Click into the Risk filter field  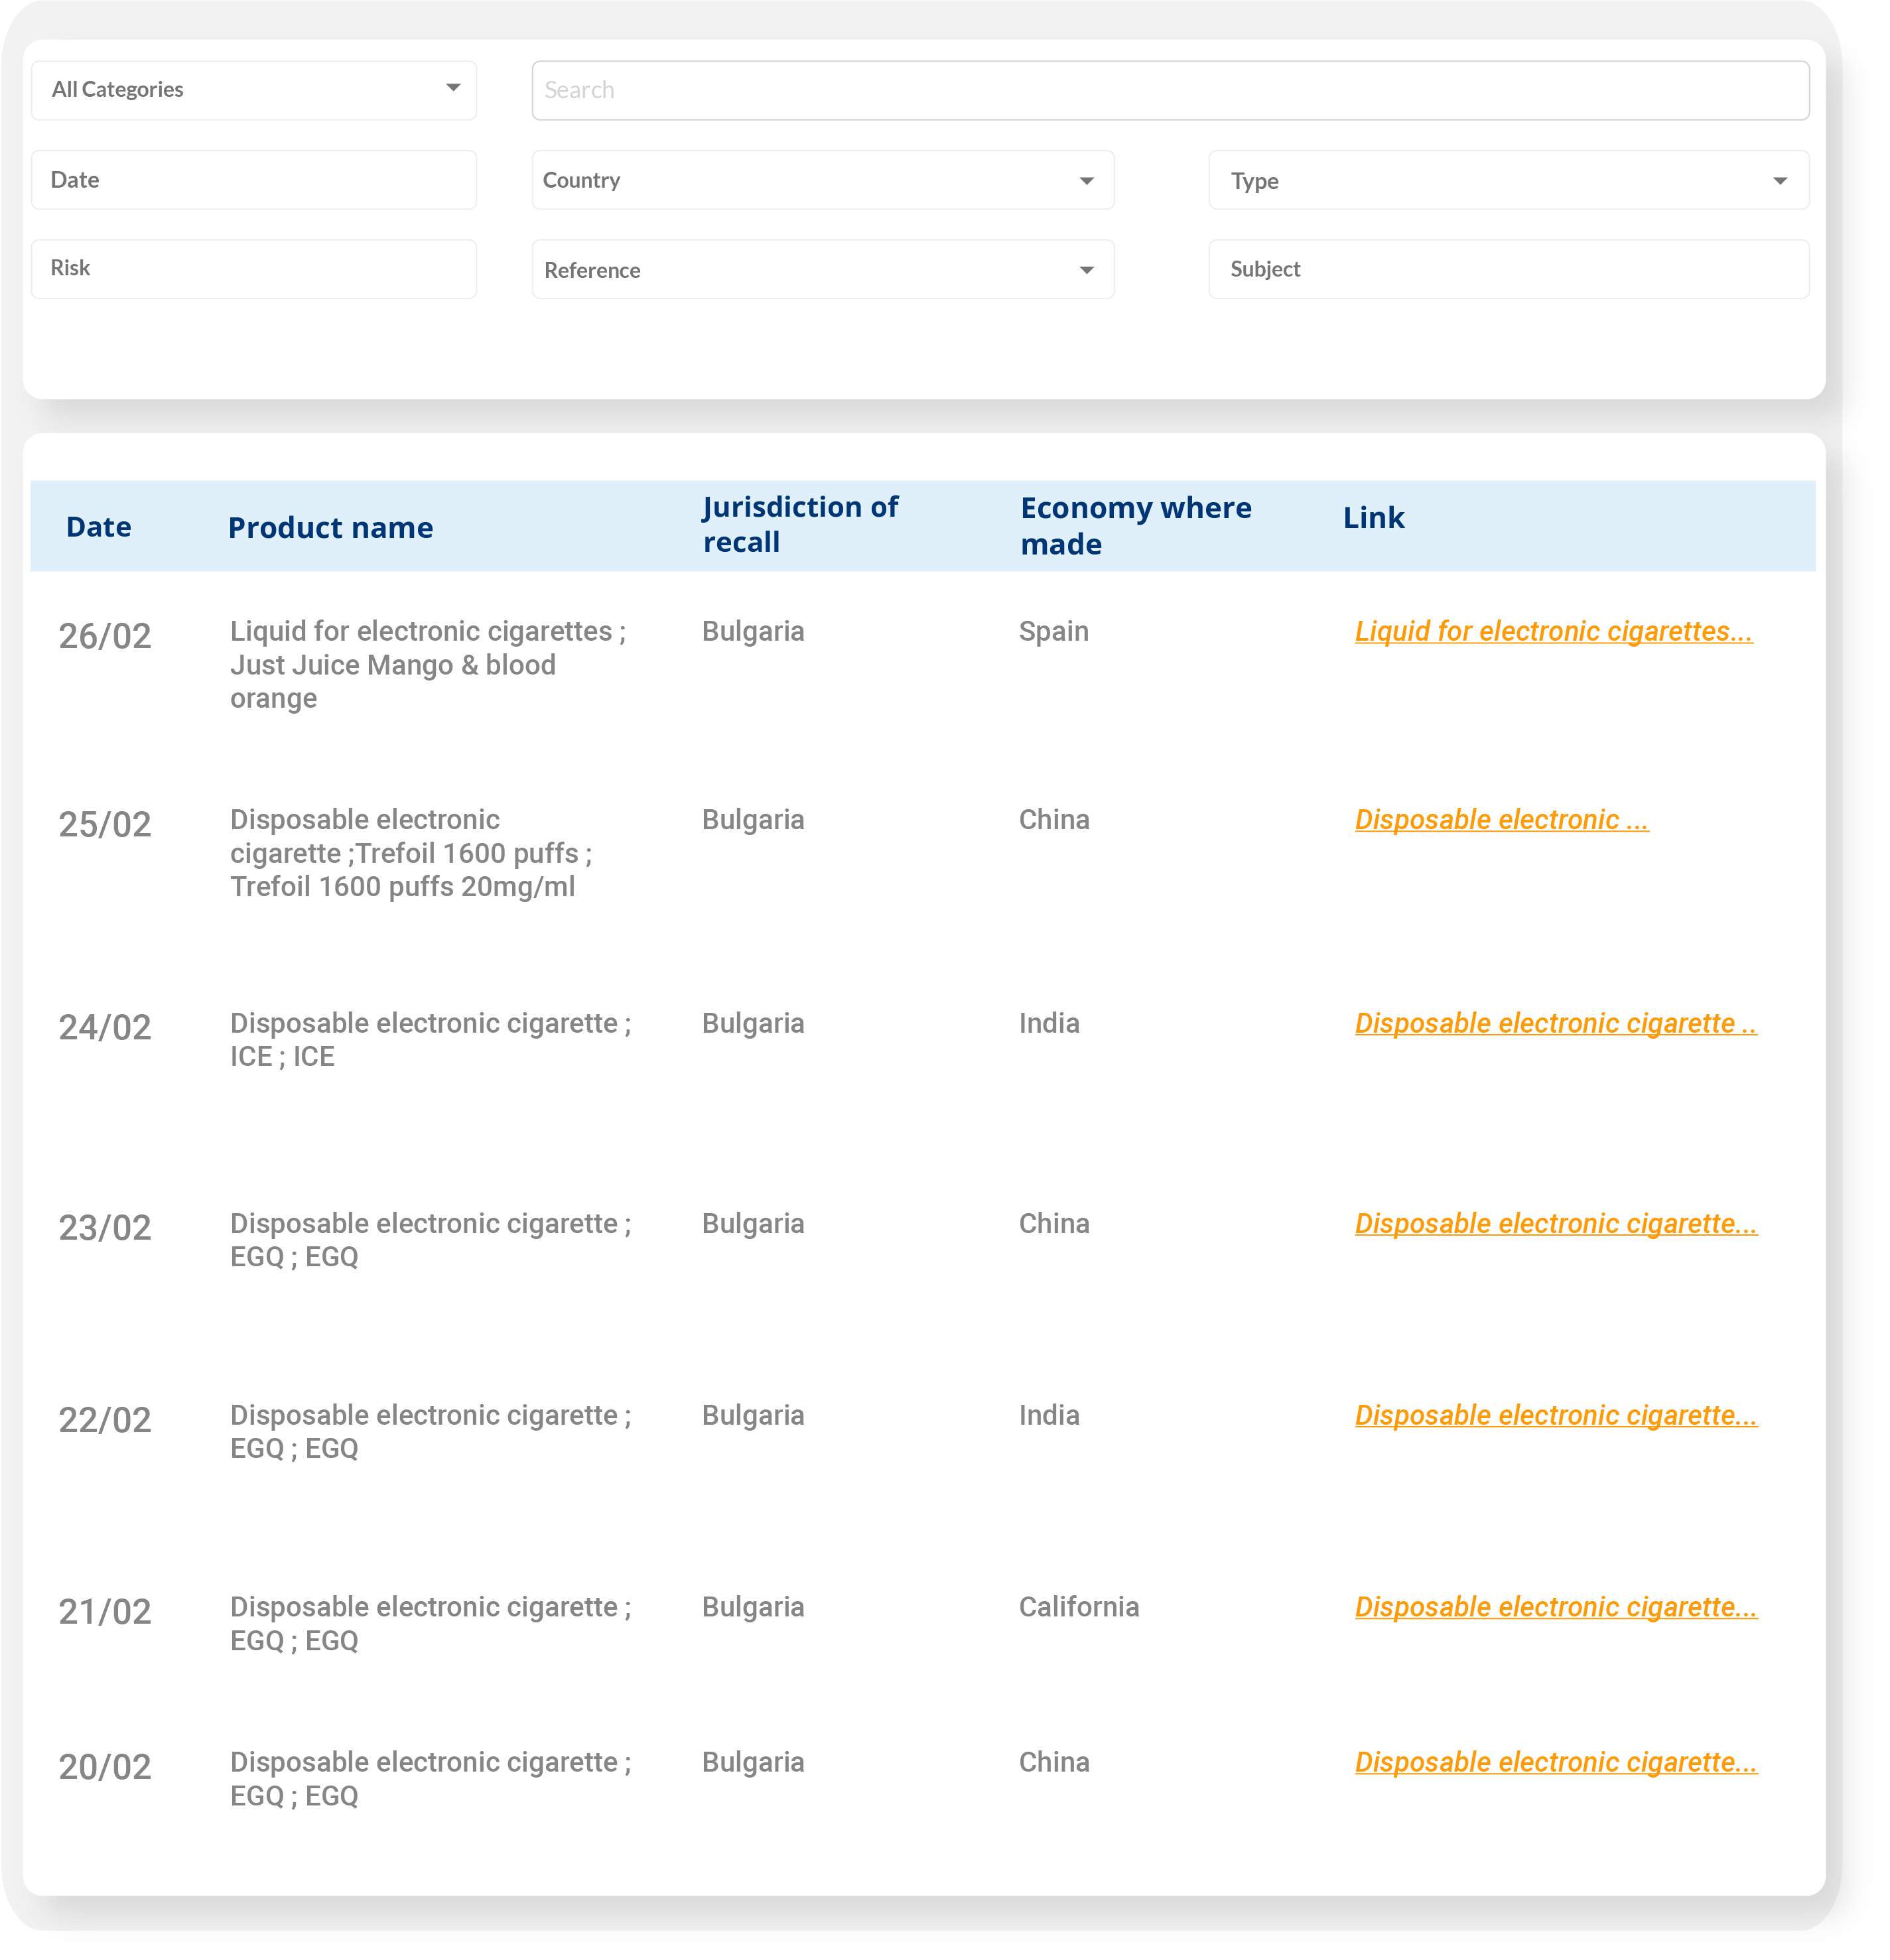point(254,269)
